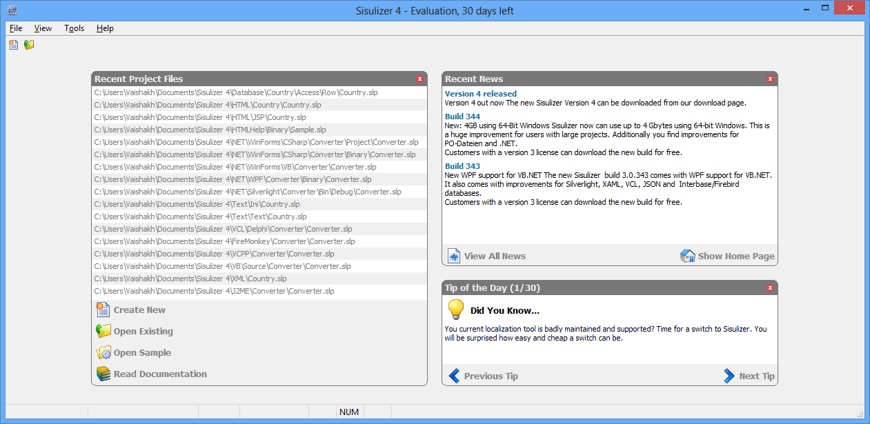Open the View menu
The height and width of the screenshot is (424, 870).
[x=43, y=28]
